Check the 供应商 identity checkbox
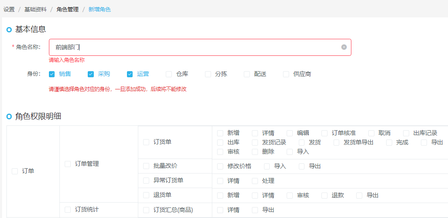 coord(286,74)
